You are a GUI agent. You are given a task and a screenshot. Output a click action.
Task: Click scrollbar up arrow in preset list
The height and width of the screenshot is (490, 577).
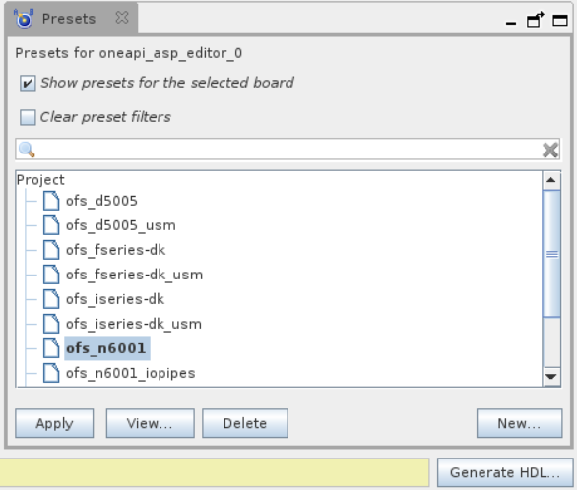click(x=551, y=180)
